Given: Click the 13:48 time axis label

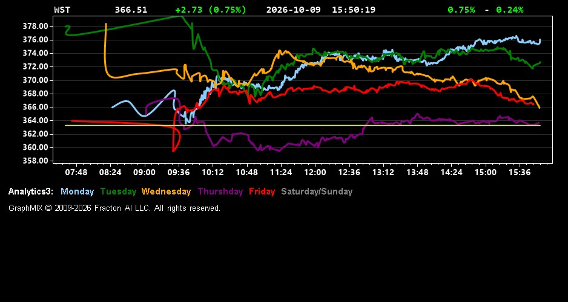Looking at the screenshot, I should (417, 172).
